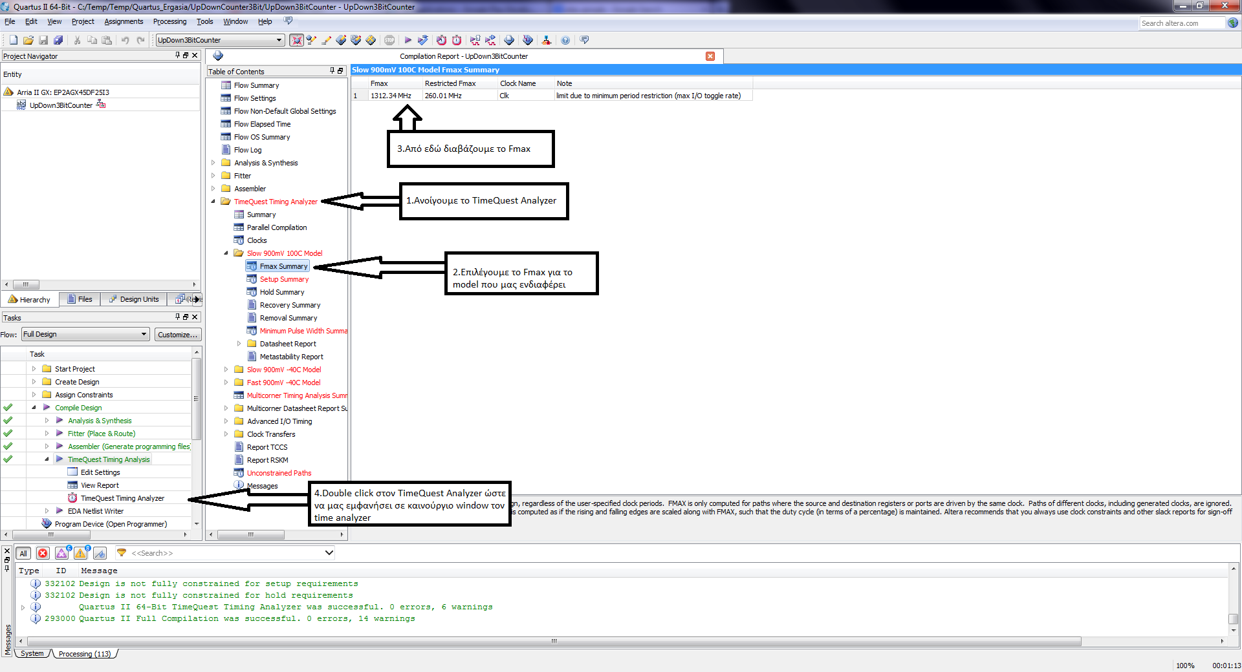Click the Customize... button

(x=178, y=335)
